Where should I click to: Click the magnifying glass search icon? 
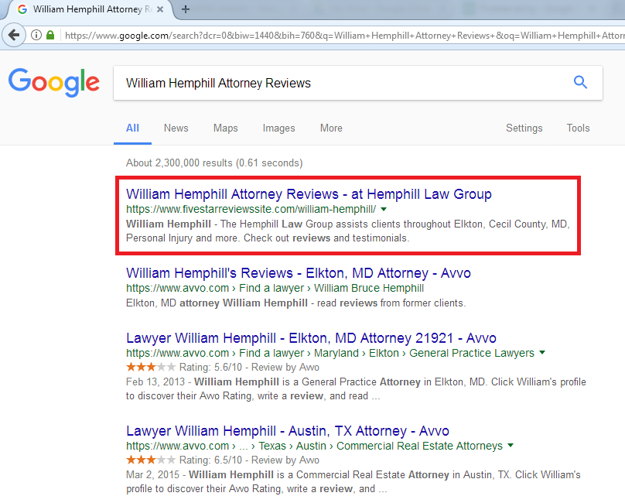580,82
